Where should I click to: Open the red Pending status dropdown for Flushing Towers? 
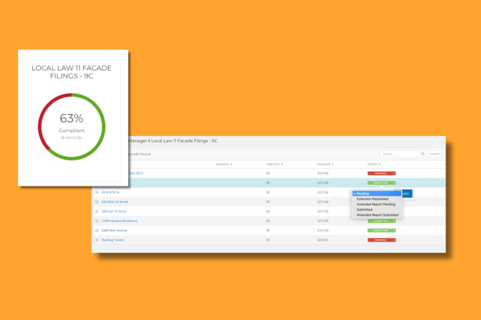pos(382,240)
